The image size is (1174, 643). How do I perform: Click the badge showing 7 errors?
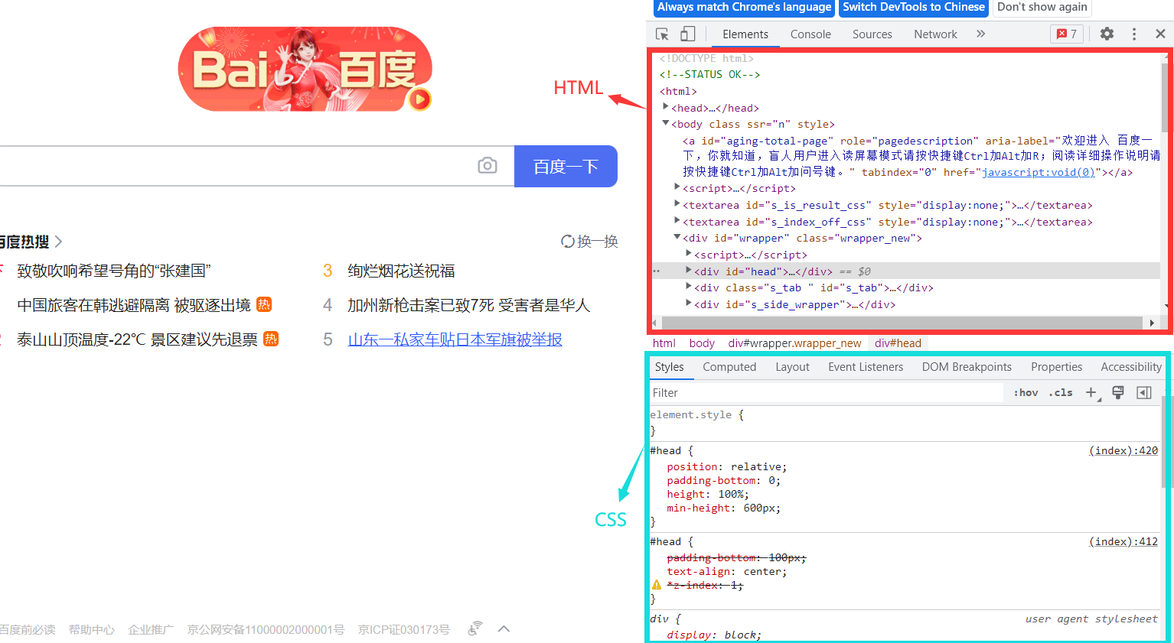(1066, 34)
